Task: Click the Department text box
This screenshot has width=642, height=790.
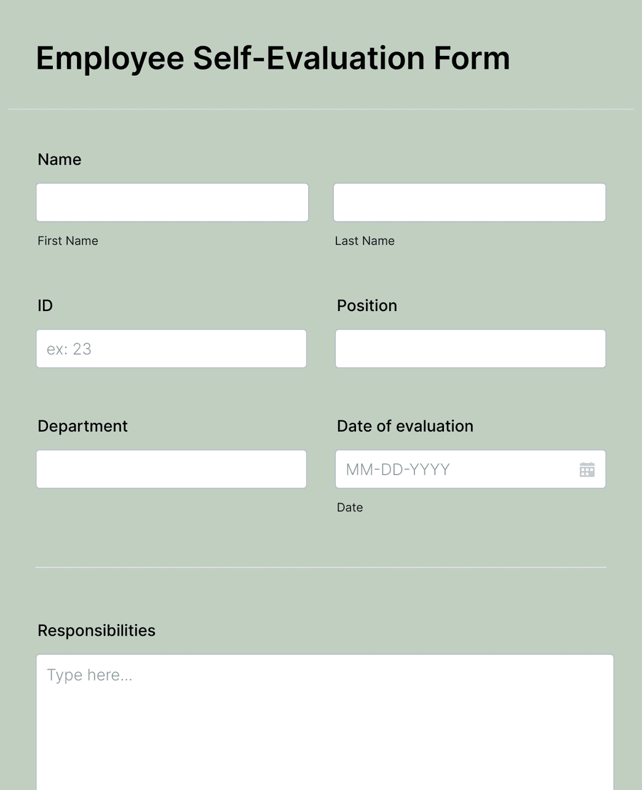Action: (171, 468)
